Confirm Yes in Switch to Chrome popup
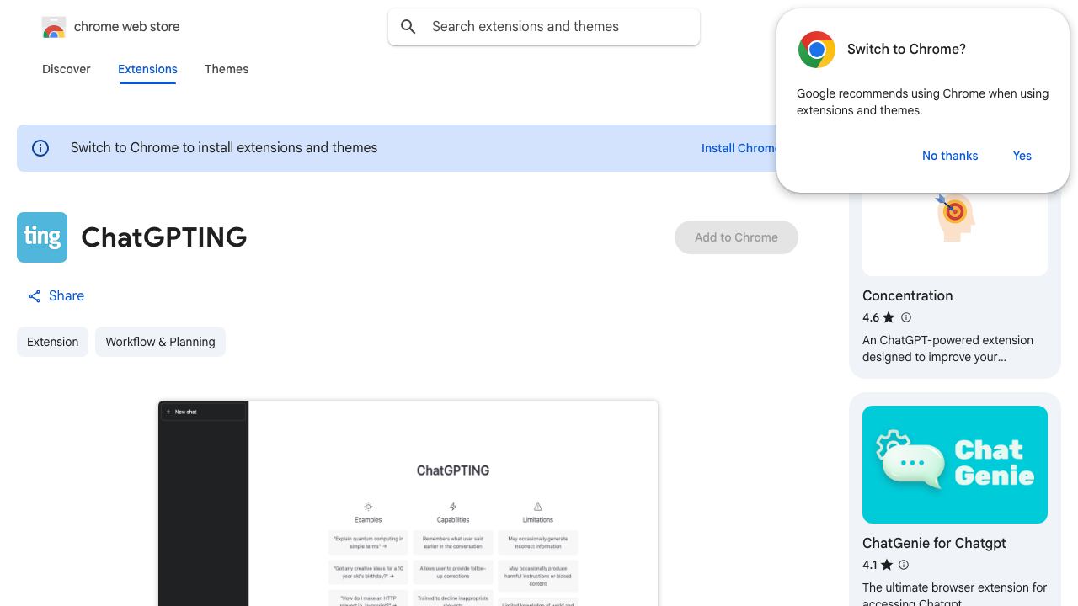 click(1022, 156)
